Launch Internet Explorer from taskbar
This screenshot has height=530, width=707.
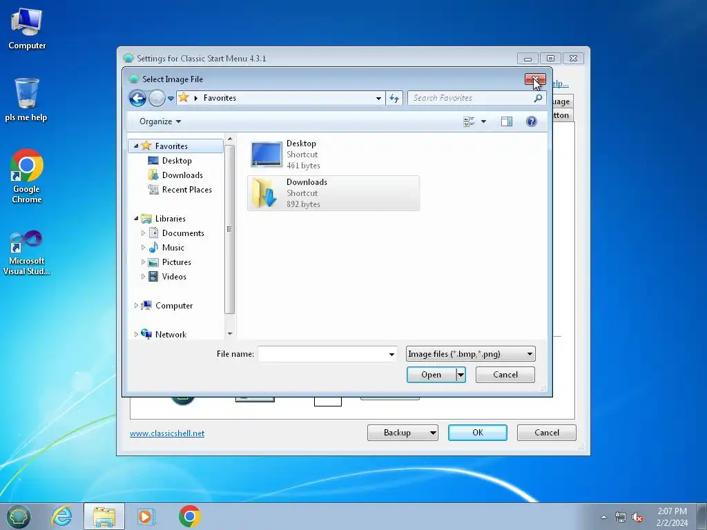(x=61, y=516)
